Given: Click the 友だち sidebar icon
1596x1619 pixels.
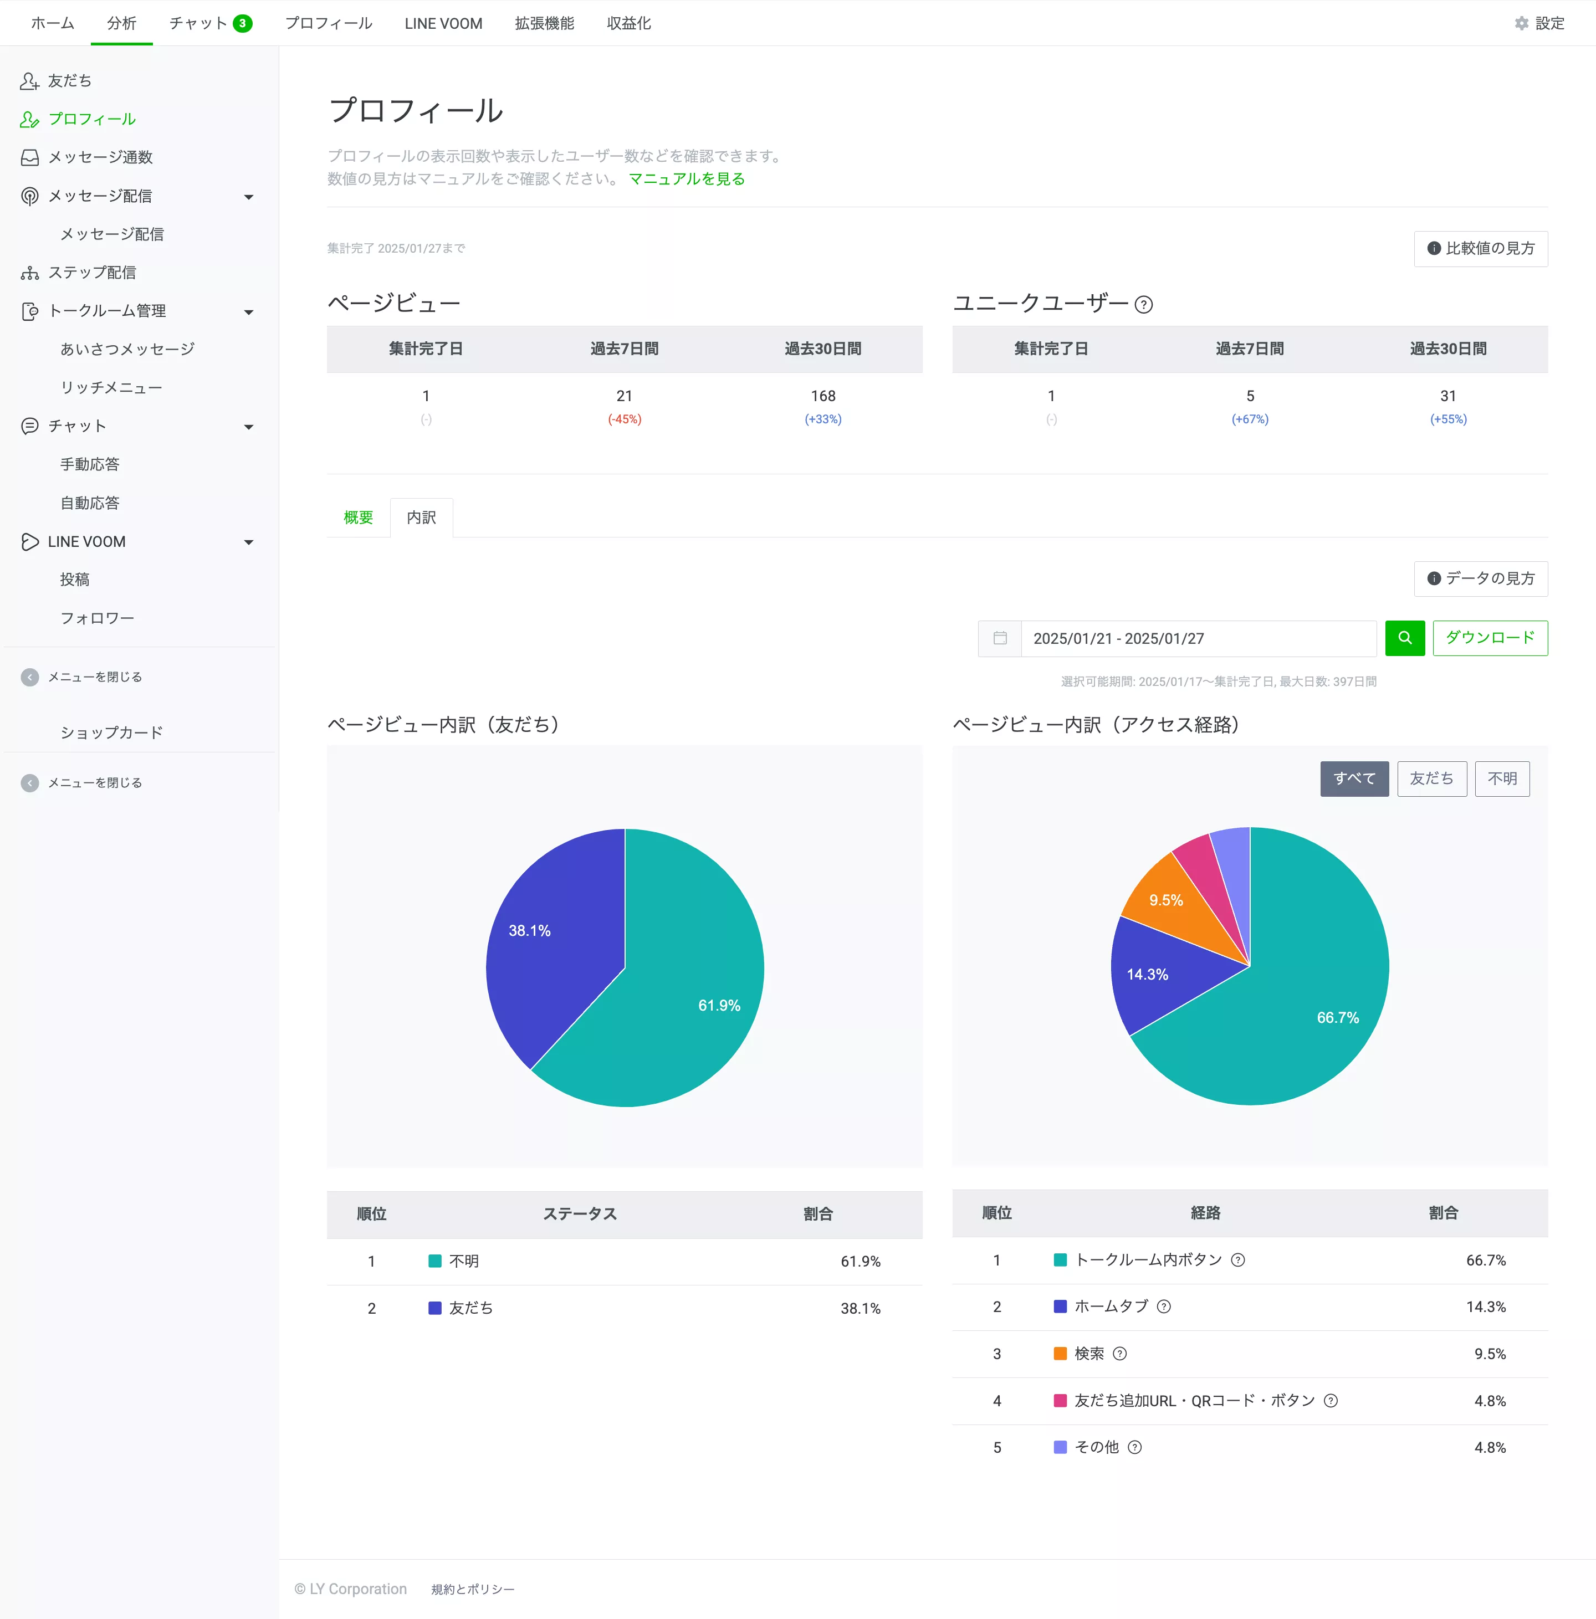Looking at the screenshot, I should tap(29, 80).
